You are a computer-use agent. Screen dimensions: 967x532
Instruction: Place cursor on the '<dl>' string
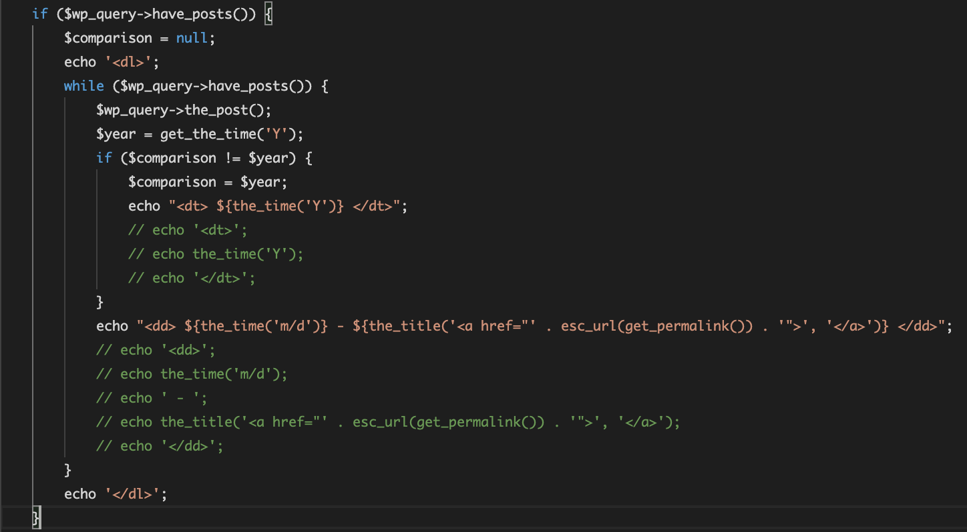132,62
